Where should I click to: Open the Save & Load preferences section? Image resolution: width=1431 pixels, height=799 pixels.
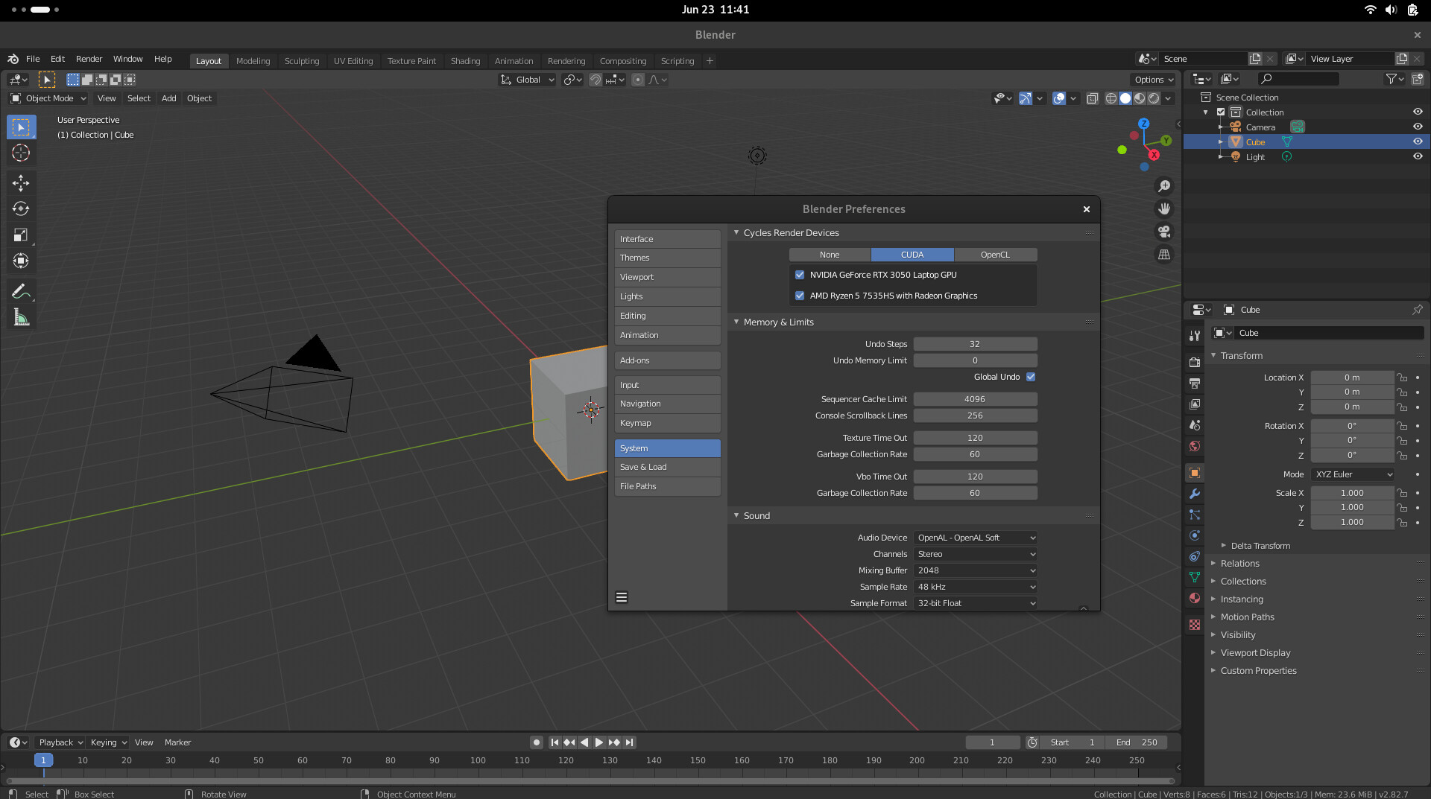pos(667,467)
